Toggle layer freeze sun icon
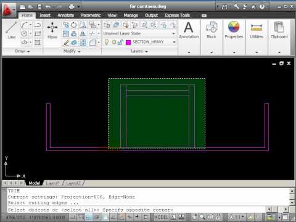The height and width of the screenshot is (222, 296). coord(113,42)
